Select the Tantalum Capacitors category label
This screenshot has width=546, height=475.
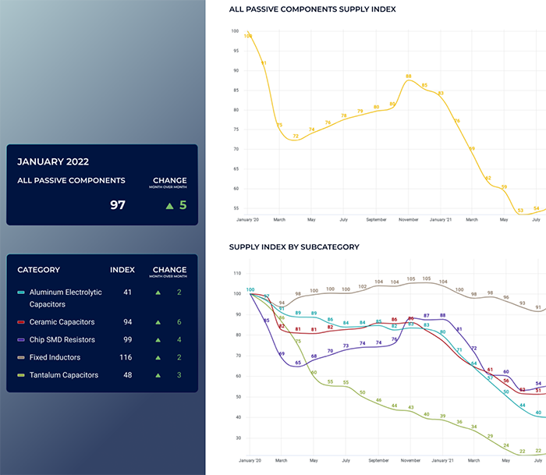click(x=64, y=375)
